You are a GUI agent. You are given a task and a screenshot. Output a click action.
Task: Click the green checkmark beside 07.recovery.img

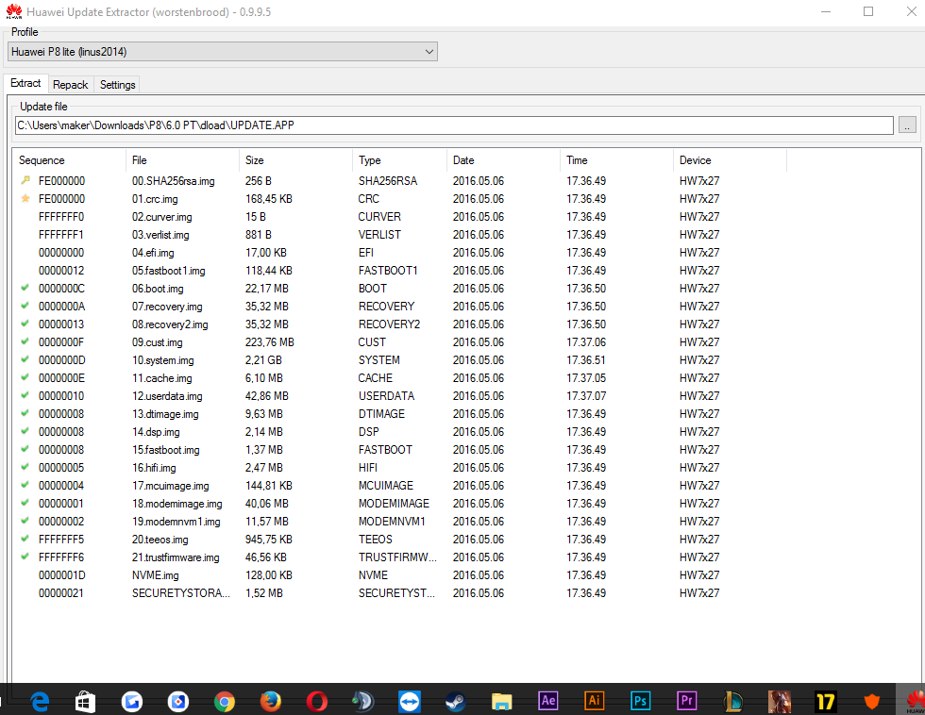point(25,306)
